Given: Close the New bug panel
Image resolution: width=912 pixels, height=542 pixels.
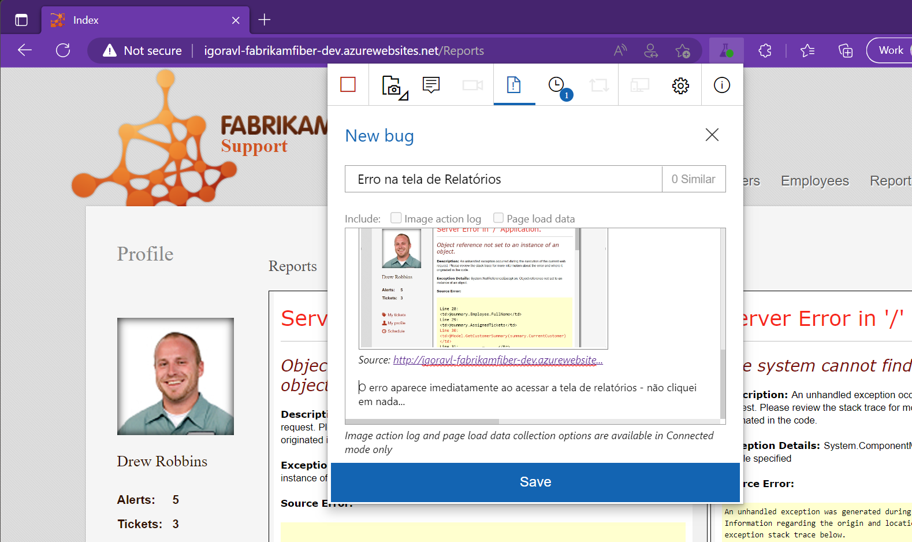Looking at the screenshot, I should click(712, 135).
